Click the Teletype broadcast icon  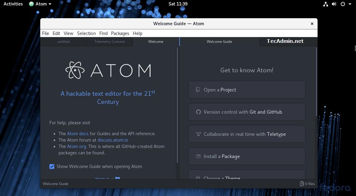tap(198, 134)
